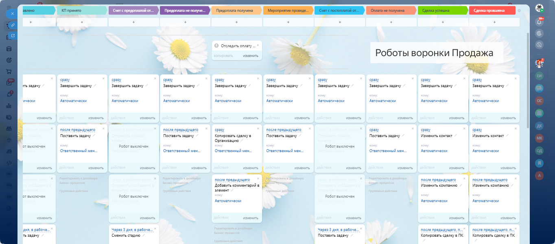The height and width of the screenshot is (244, 555).
Task: Add robot under 'Оплата не получена' stage
Action: pos(391,22)
